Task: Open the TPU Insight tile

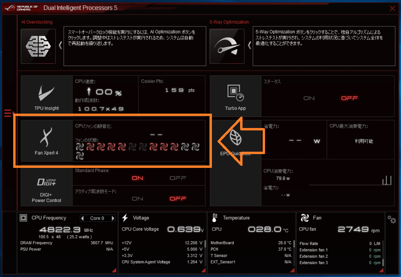Action: [x=47, y=96]
